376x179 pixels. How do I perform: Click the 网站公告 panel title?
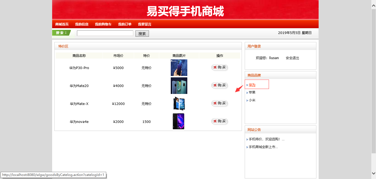(x=254, y=130)
